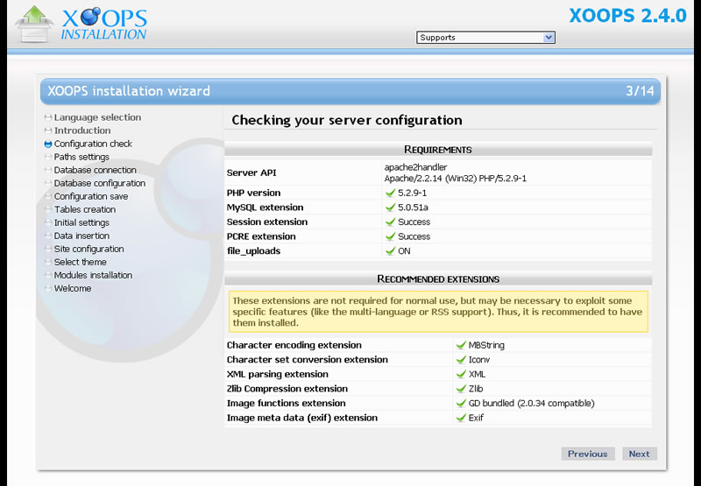
Task: Click the 3/14 step counter
Action: (640, 91)
